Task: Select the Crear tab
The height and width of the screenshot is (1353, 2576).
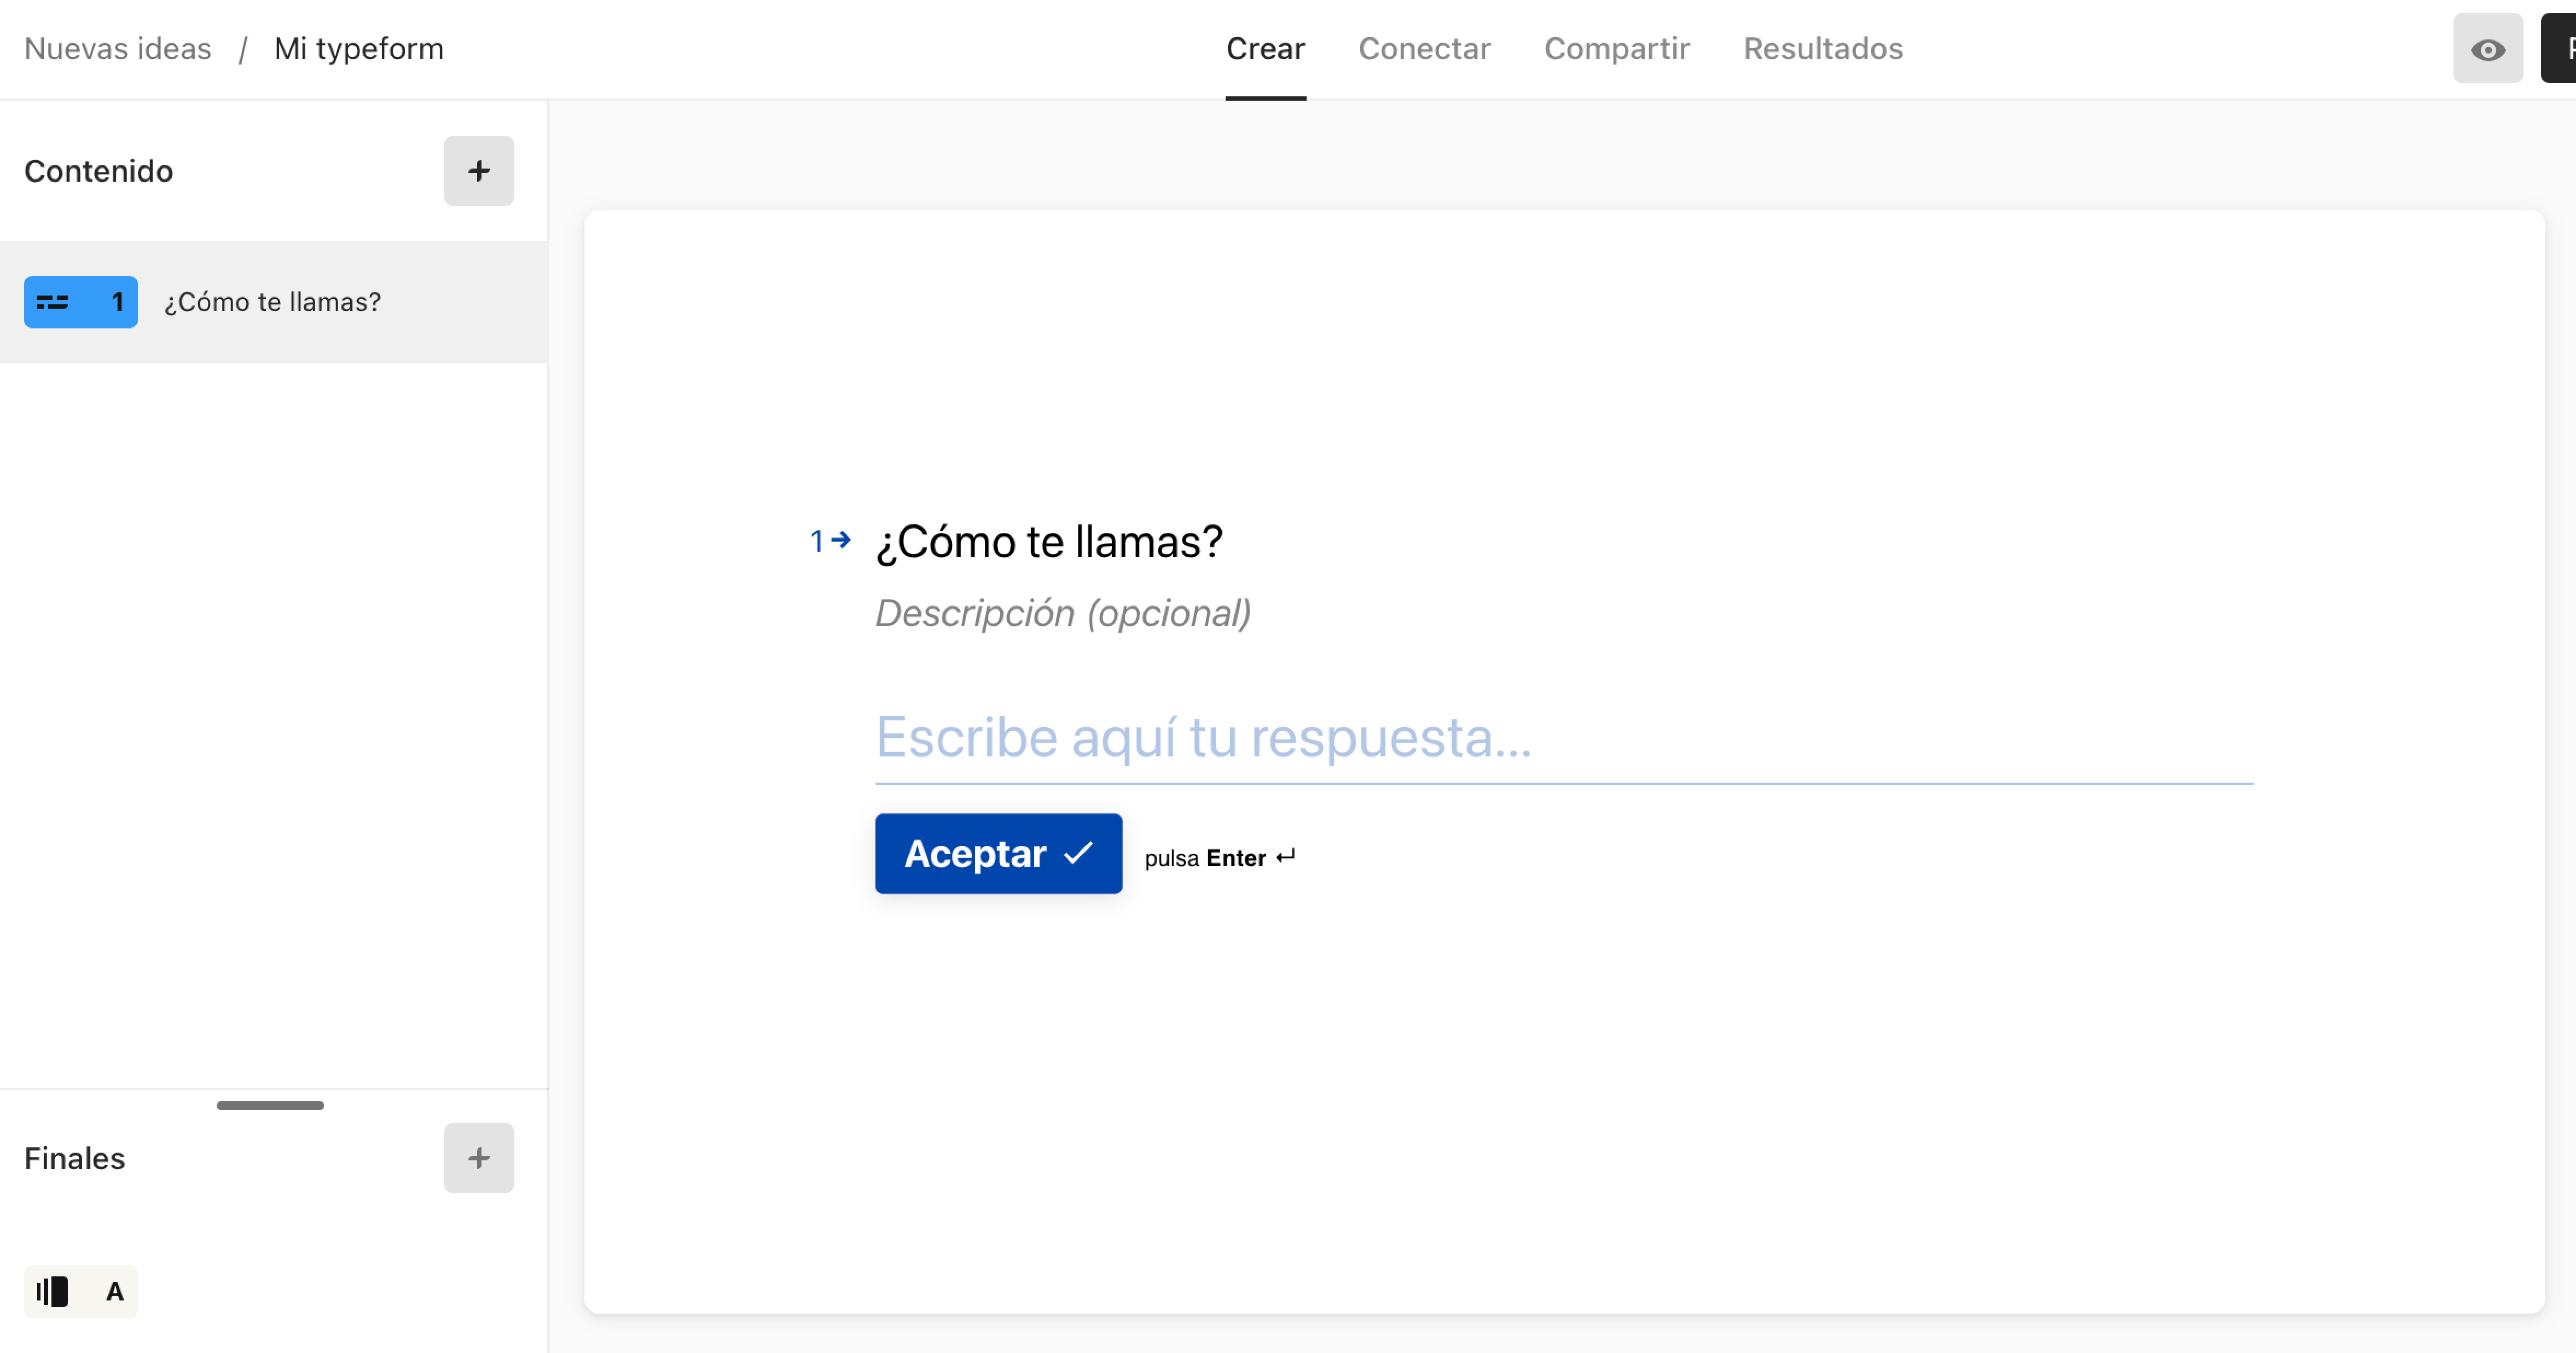Action: click(x=1265, y=48)
